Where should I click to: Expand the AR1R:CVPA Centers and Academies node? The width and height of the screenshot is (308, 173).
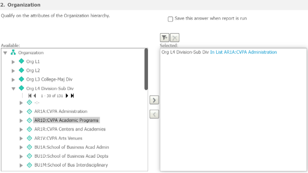(x=21, y=130)
